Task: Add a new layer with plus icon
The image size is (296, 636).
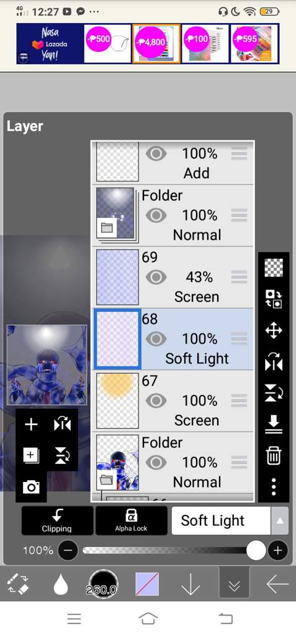Action: (x=31, y=425)
